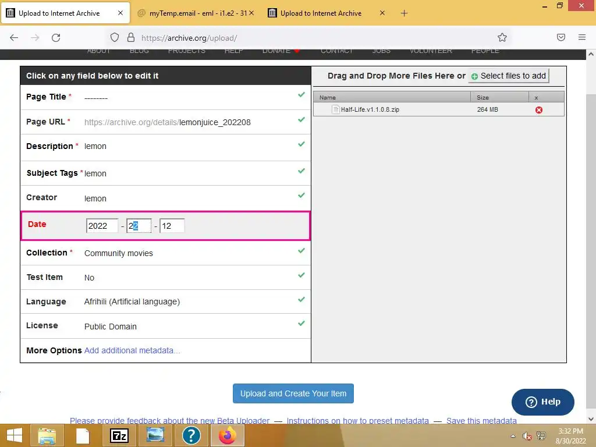Viewport: 596px width, 447px height.
Task: Click the page scrollbar up arrow
Action: (x=591, y=54)
